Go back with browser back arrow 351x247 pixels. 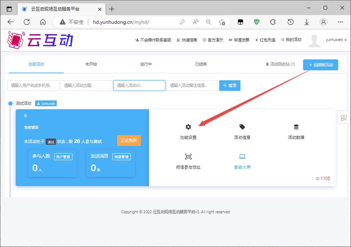point(11,22)
